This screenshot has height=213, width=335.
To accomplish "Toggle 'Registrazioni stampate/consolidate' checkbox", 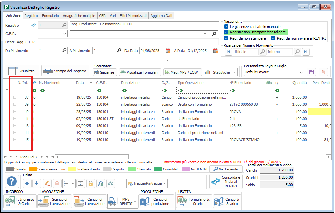I will [226, 32].
